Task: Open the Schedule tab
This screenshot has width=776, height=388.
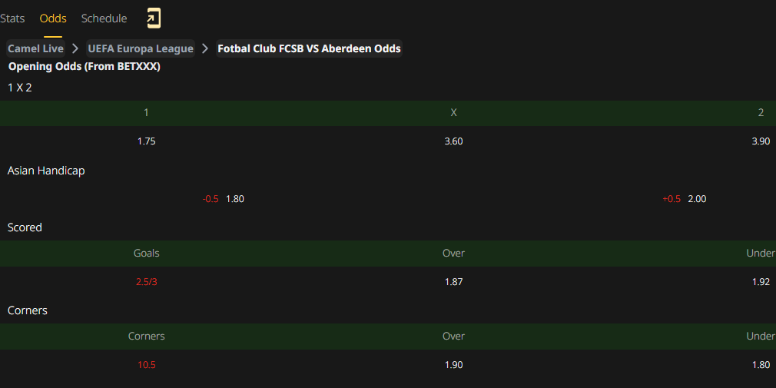Action: tap(104, 18)
